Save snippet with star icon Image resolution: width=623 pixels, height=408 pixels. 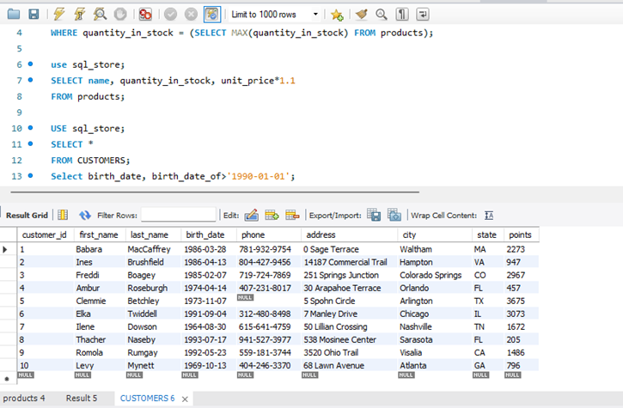[x=337, y=15]
